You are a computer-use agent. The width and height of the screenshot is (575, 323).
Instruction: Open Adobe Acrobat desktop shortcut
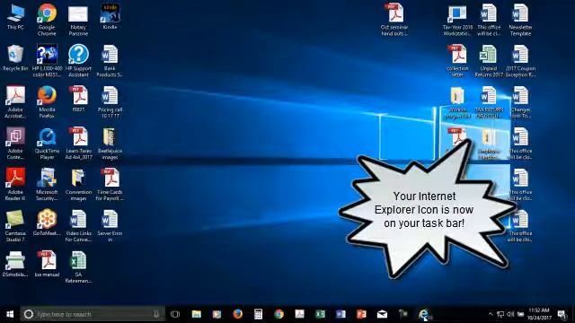[15, 102]
